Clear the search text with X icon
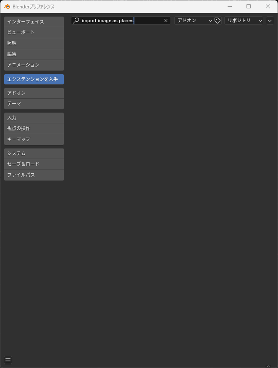This screenshot has width=278, height=368. point(166,21)
